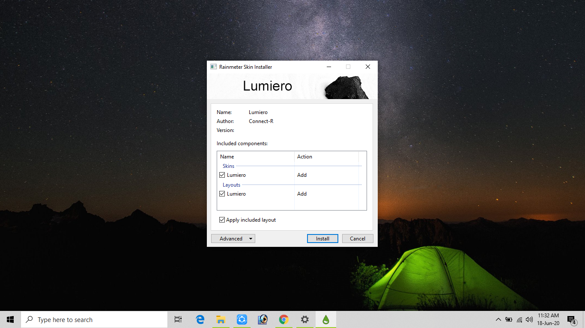585x328 pixels.
Task: Cancel the skin installation
Action: [358, 238]
